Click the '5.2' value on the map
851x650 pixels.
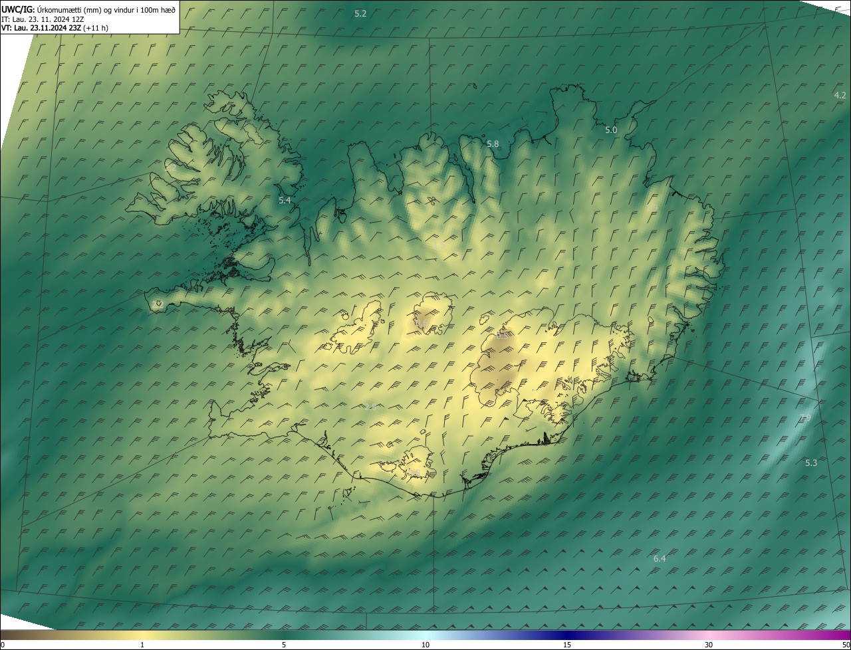(360, 13)
